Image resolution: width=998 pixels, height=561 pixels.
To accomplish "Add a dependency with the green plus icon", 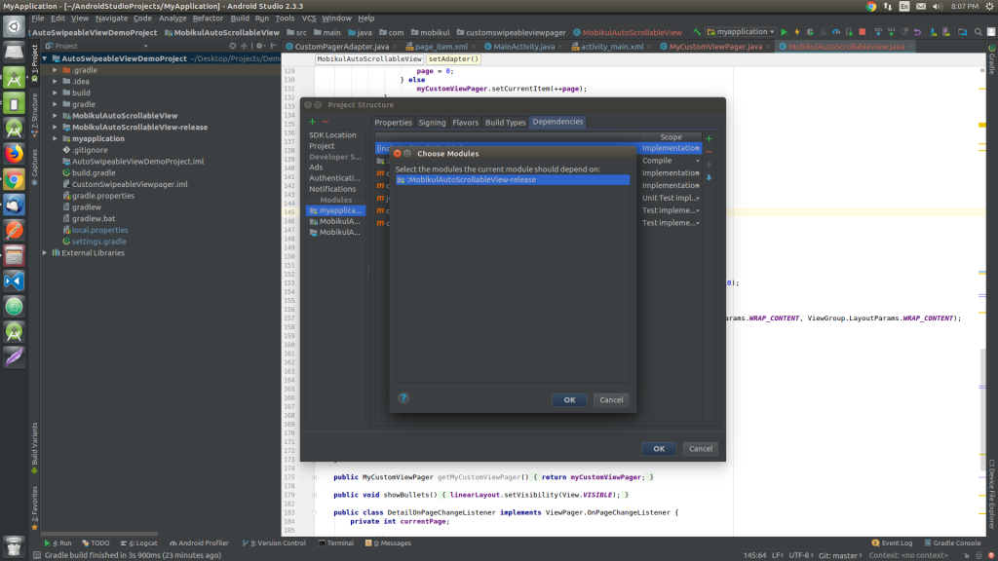I will [x=709, y=138].
